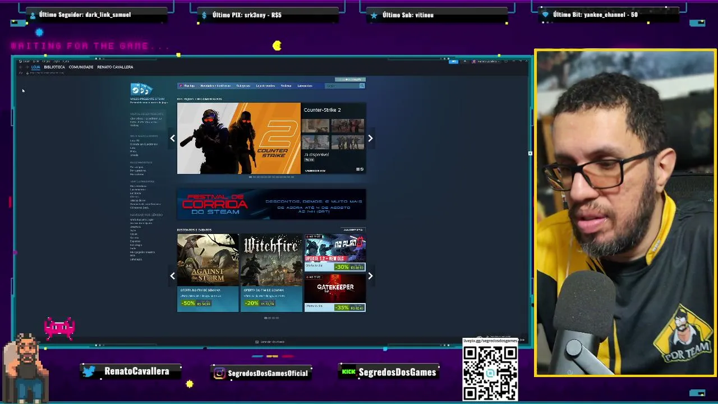
Task: Open the Steam gift cards image
Action: pyautogui.click(x=141, y=89)
